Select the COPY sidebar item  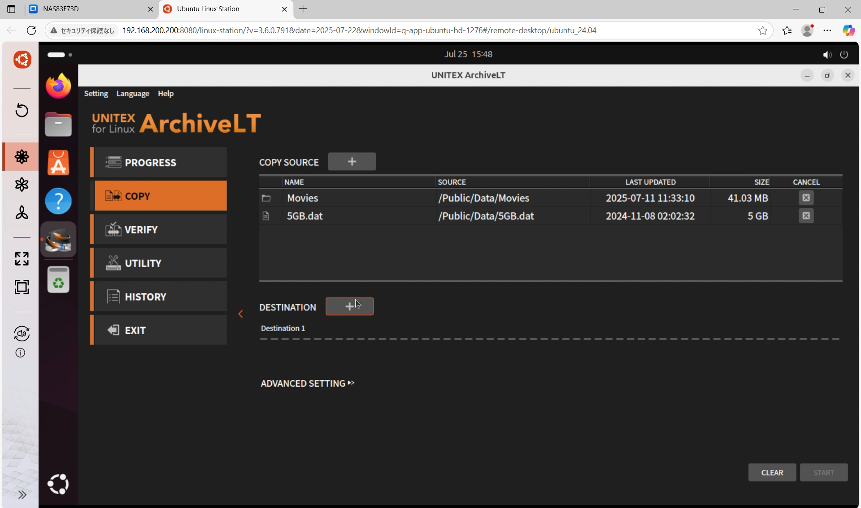point(161,196)
